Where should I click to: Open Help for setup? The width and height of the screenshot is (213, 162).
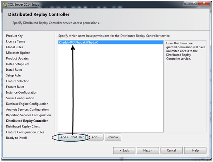195,150
